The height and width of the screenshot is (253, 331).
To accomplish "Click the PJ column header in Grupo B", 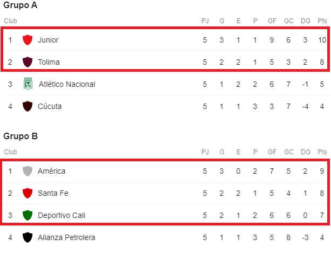I will (205, 152).
